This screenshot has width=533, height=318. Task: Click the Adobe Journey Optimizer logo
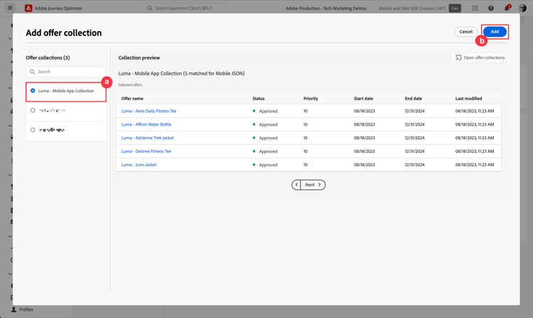point(28,8)
